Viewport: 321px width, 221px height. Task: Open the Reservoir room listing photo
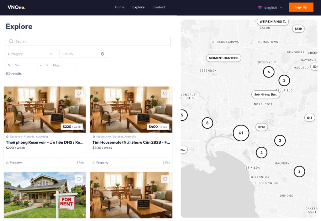tap(45, 110)
